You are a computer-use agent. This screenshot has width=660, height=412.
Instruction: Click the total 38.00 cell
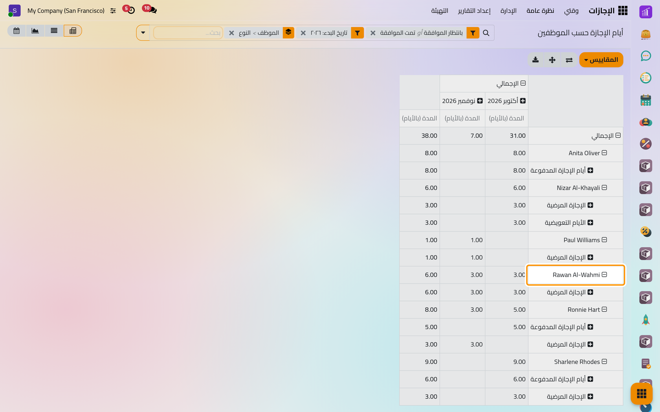[419, 136]
